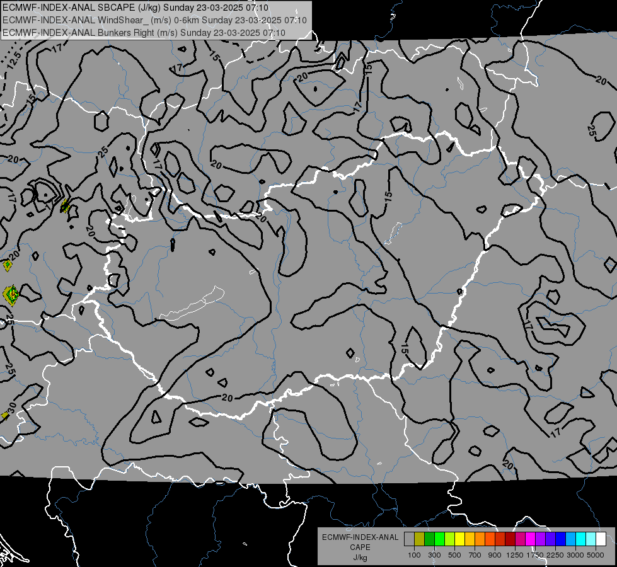Click the J/kg unit label in legend
Viewport: 617px width, 567px height.
(x=360, y=558)
